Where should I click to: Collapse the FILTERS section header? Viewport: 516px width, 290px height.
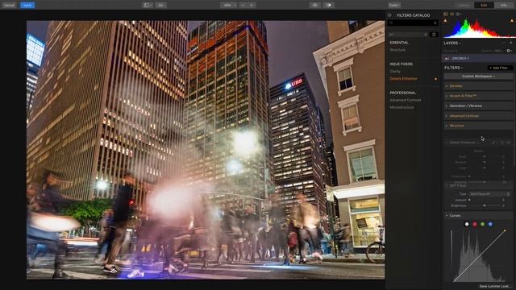click(x=453, y=68)
